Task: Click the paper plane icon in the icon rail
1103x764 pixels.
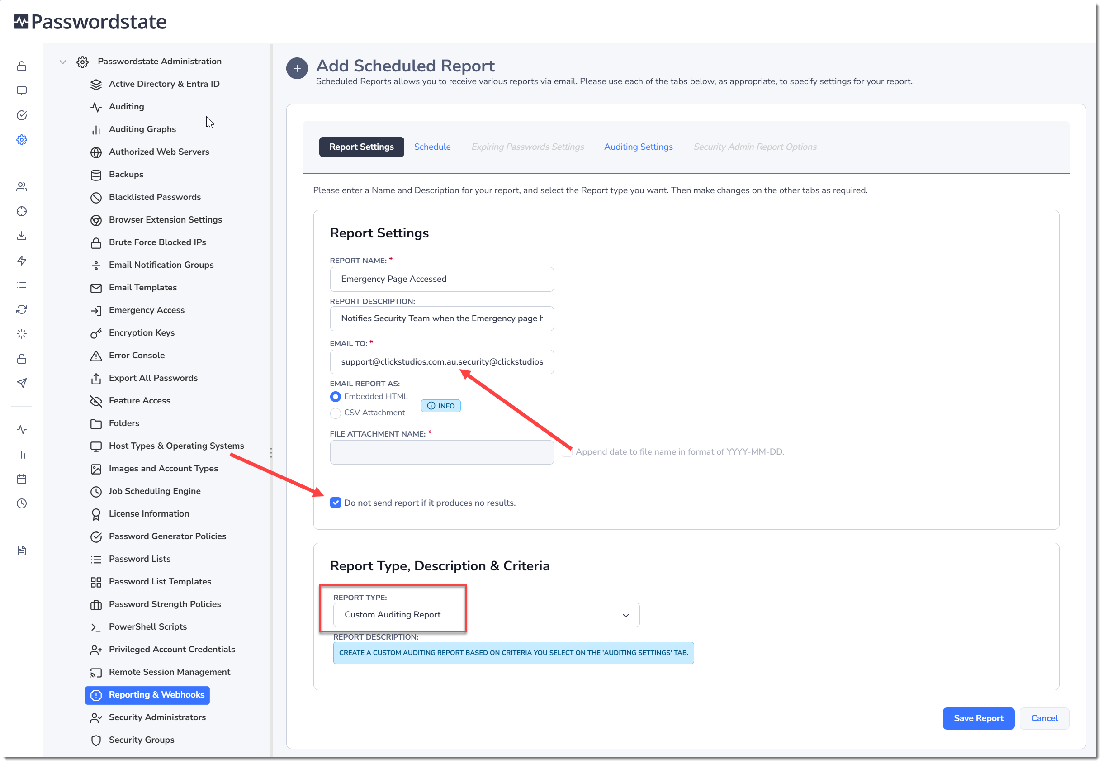Action: pyautogui.click(x=22, y=383)
